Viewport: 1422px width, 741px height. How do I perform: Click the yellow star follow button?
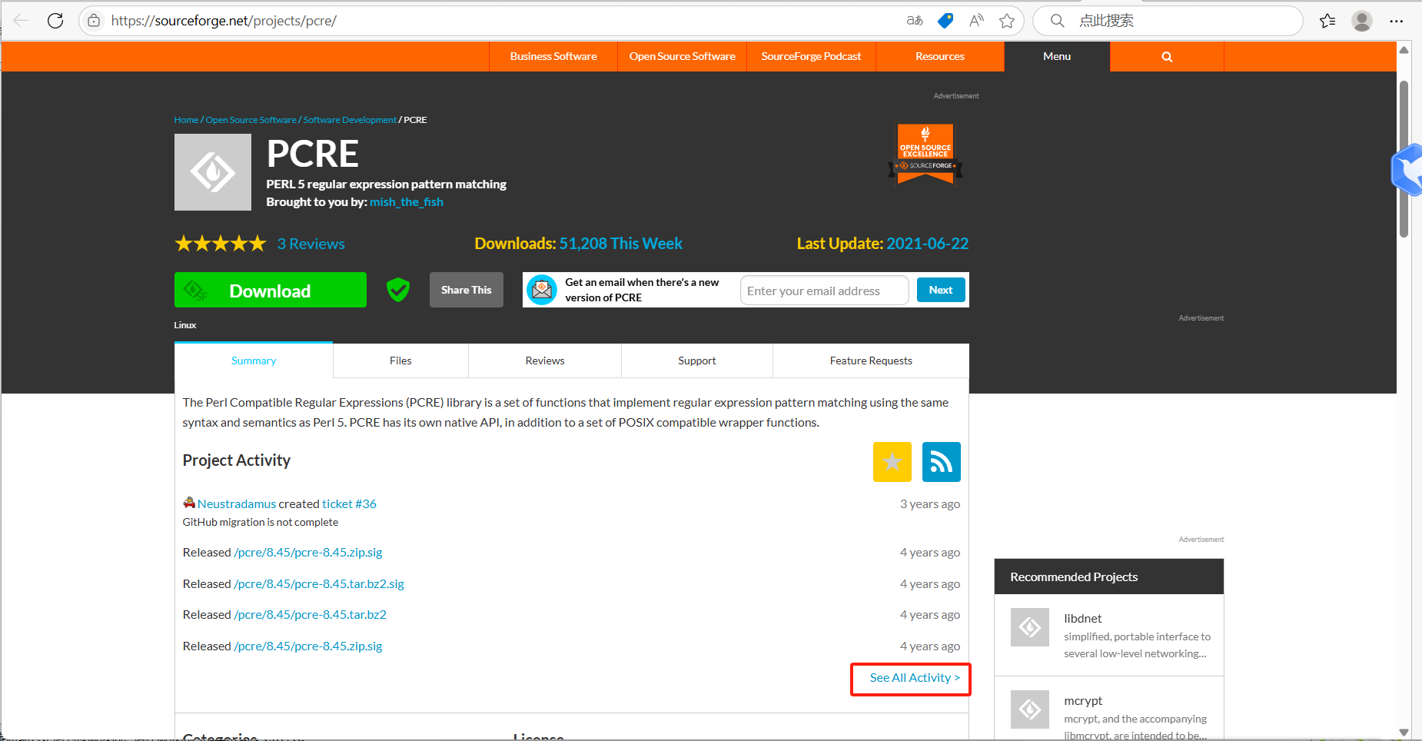[x=892, y=462]
